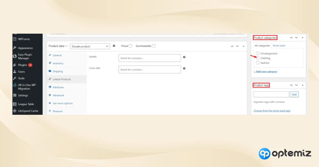Image resolution: width=319 pixels, height=167 pixels.
Task: Open the product type dropdown
Action: (90, 46)
